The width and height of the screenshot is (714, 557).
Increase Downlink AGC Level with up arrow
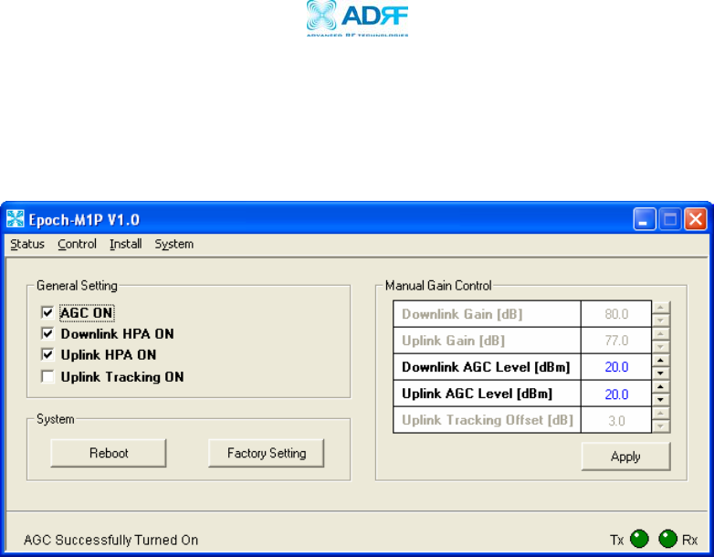pyautogui.click(x=661, y=361)
